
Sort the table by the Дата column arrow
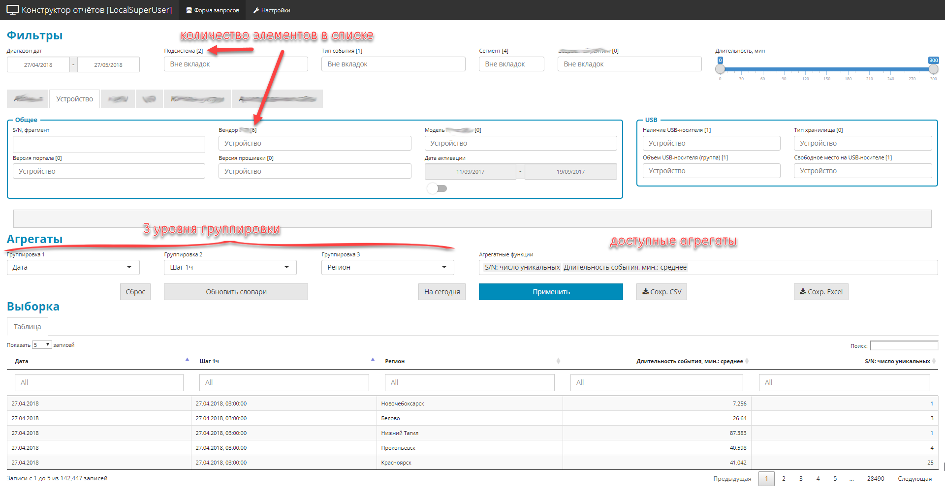click(x=187, y=360)
